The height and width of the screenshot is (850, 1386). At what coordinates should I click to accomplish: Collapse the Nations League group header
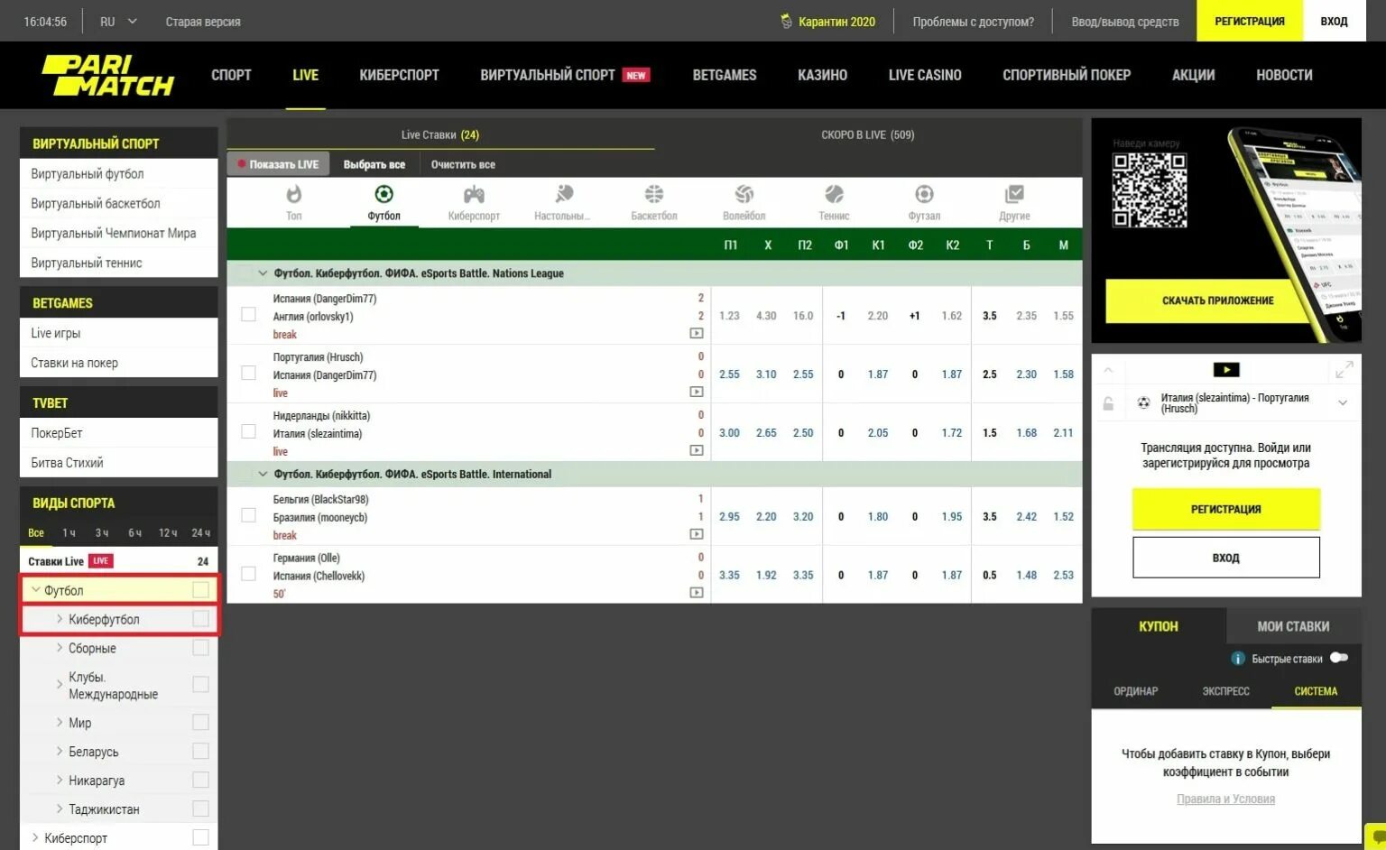[263, 273]
